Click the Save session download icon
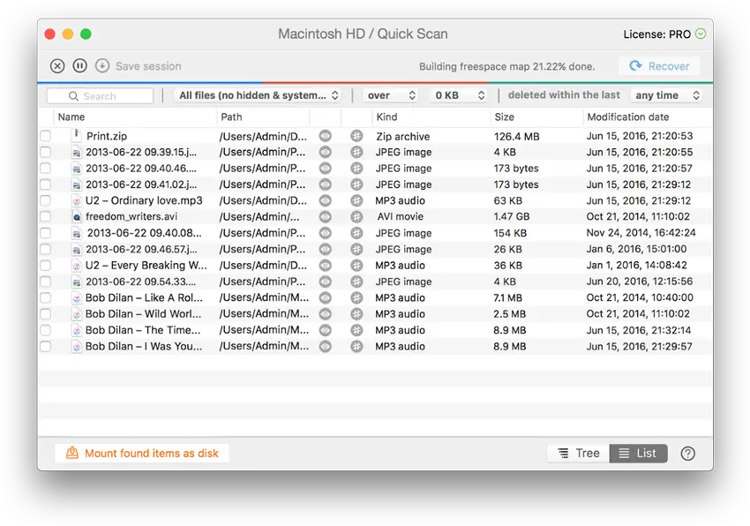Screen dimensions: 750x526 pos(102,66)
